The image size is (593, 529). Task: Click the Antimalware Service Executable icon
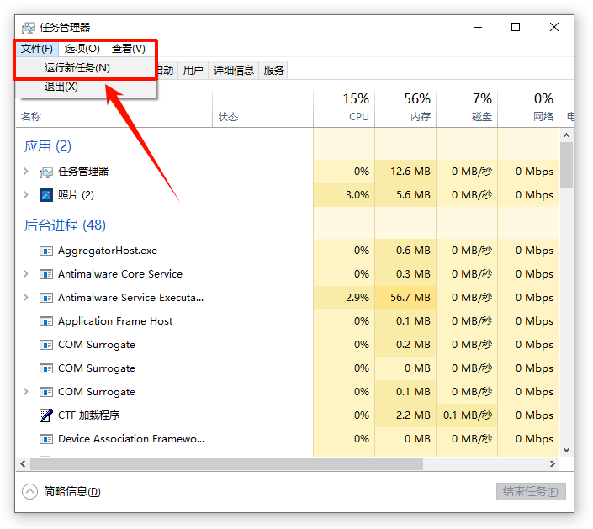coord(46,298)
